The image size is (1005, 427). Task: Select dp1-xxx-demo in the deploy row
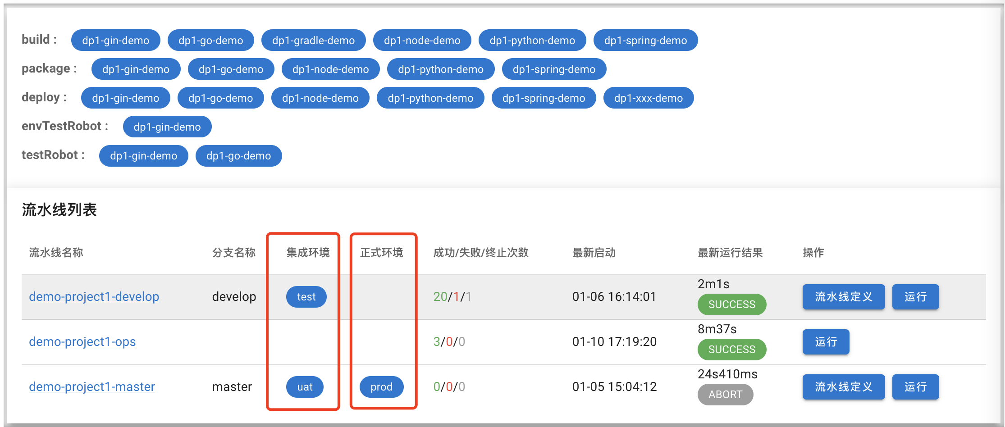tap(648, 97)
